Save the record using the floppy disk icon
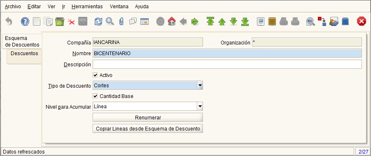371x156 pixels. point(83,21)
